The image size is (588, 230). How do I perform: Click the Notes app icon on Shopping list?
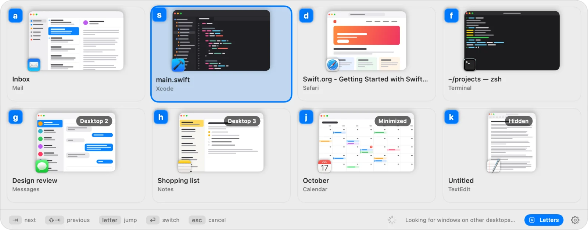(184, 166)
